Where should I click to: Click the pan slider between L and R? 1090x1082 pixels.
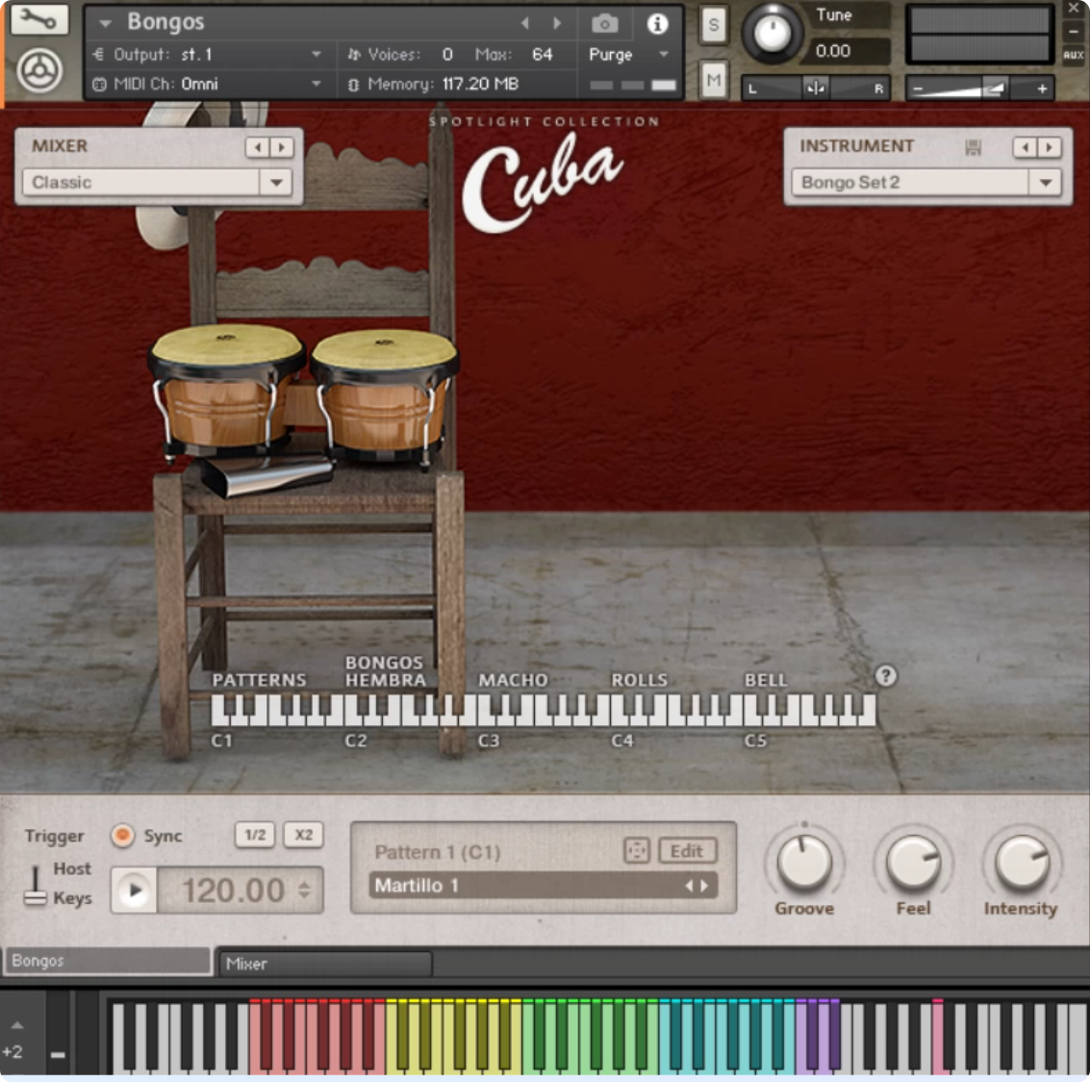point(815,88)
